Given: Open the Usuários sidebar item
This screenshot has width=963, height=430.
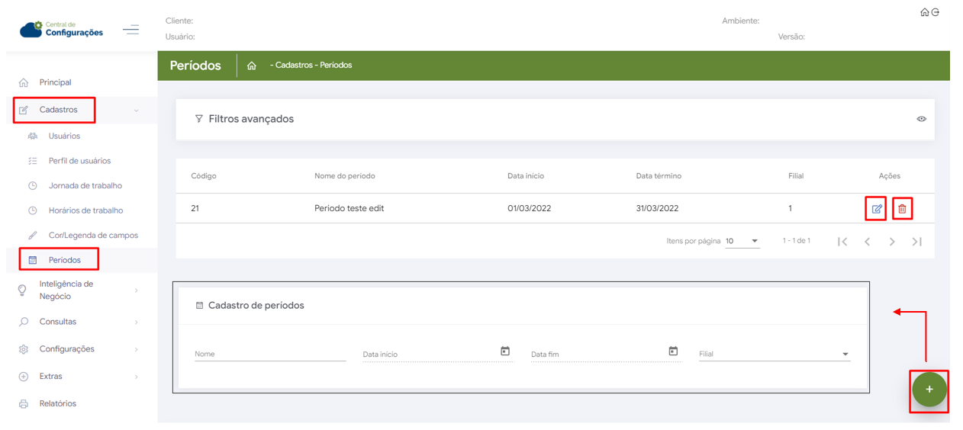Looking at the screenshot, I should [x=64, y=136].
